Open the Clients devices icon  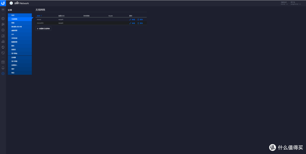(3, 36)
